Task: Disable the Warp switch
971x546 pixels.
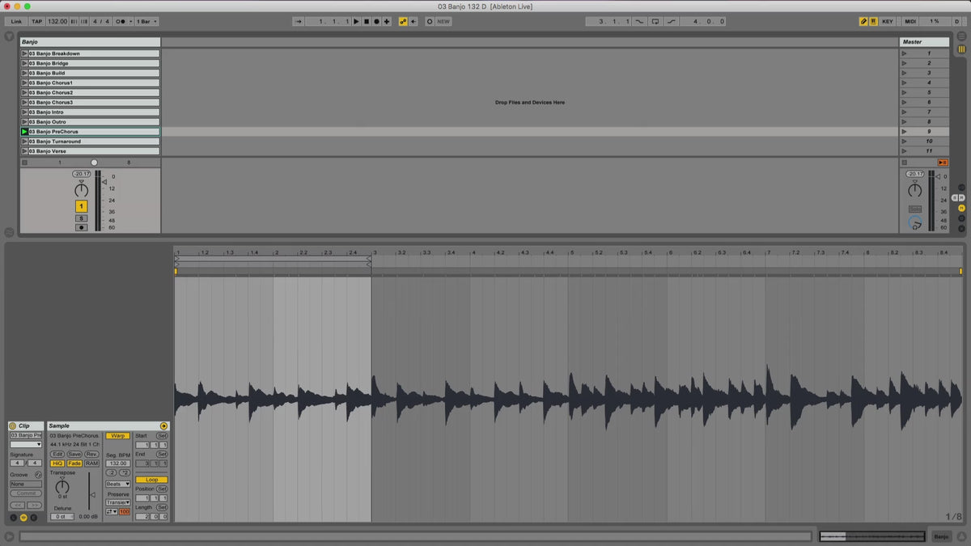Action: click(117, 435)
